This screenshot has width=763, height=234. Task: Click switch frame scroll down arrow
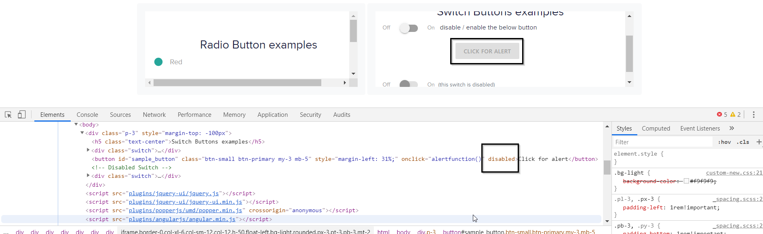pos(629,82)
